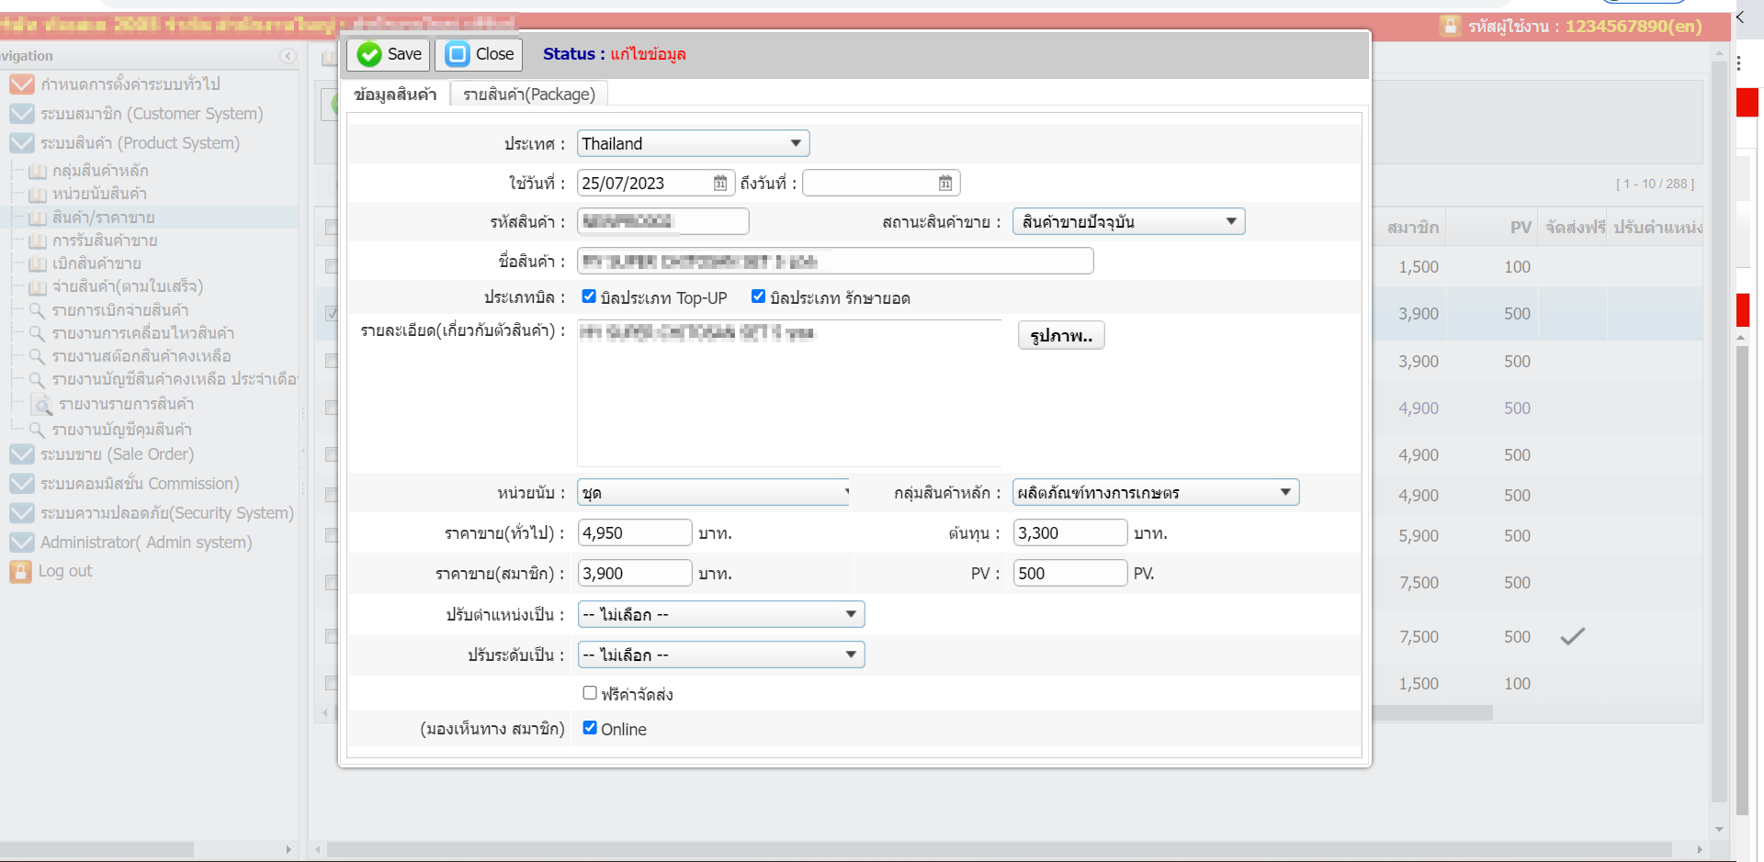Disable the Online visibility checkbox

tap(589, 727)
